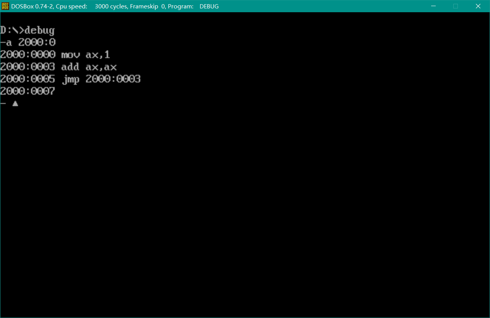The height and width of the screenshot is (318, 490).
Task: Click the 'mov ax,1' instruction text
Action: (86, 55)
